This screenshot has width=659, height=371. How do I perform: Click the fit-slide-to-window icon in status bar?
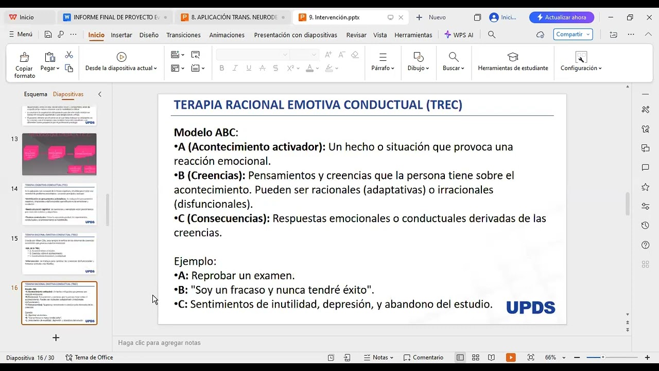pos(531,358)
